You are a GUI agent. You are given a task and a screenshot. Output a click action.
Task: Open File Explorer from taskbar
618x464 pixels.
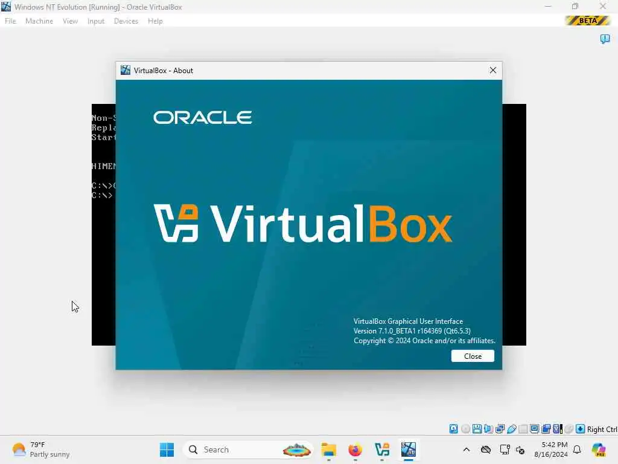click(x=328, y=449)
